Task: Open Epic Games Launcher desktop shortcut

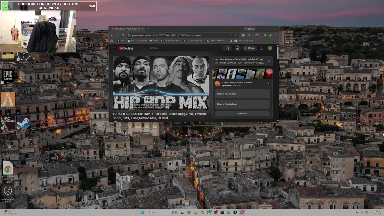Action: pos(8,79)
